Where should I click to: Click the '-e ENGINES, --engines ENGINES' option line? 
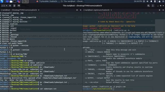coord(99,74)
